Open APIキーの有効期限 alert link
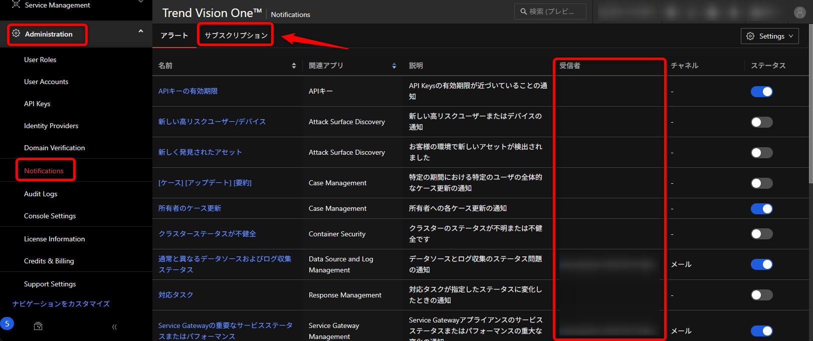The height and width of the screenshot is (341, 813). [188, 91]
